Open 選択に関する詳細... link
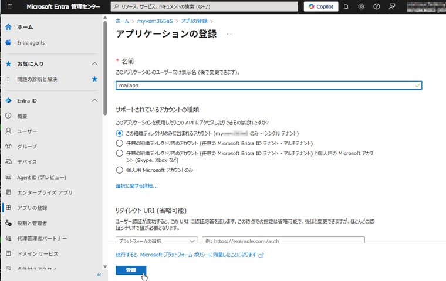 (137, 186)
